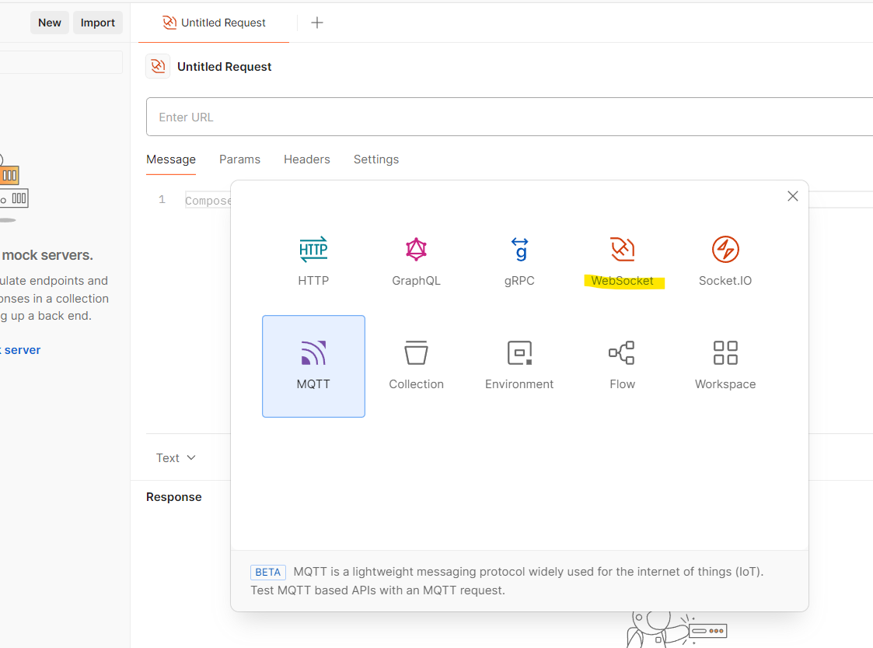Select the MQTT request tile
Image resolution: width=873 pixels, height=648 pixels.
pos(313,366)
